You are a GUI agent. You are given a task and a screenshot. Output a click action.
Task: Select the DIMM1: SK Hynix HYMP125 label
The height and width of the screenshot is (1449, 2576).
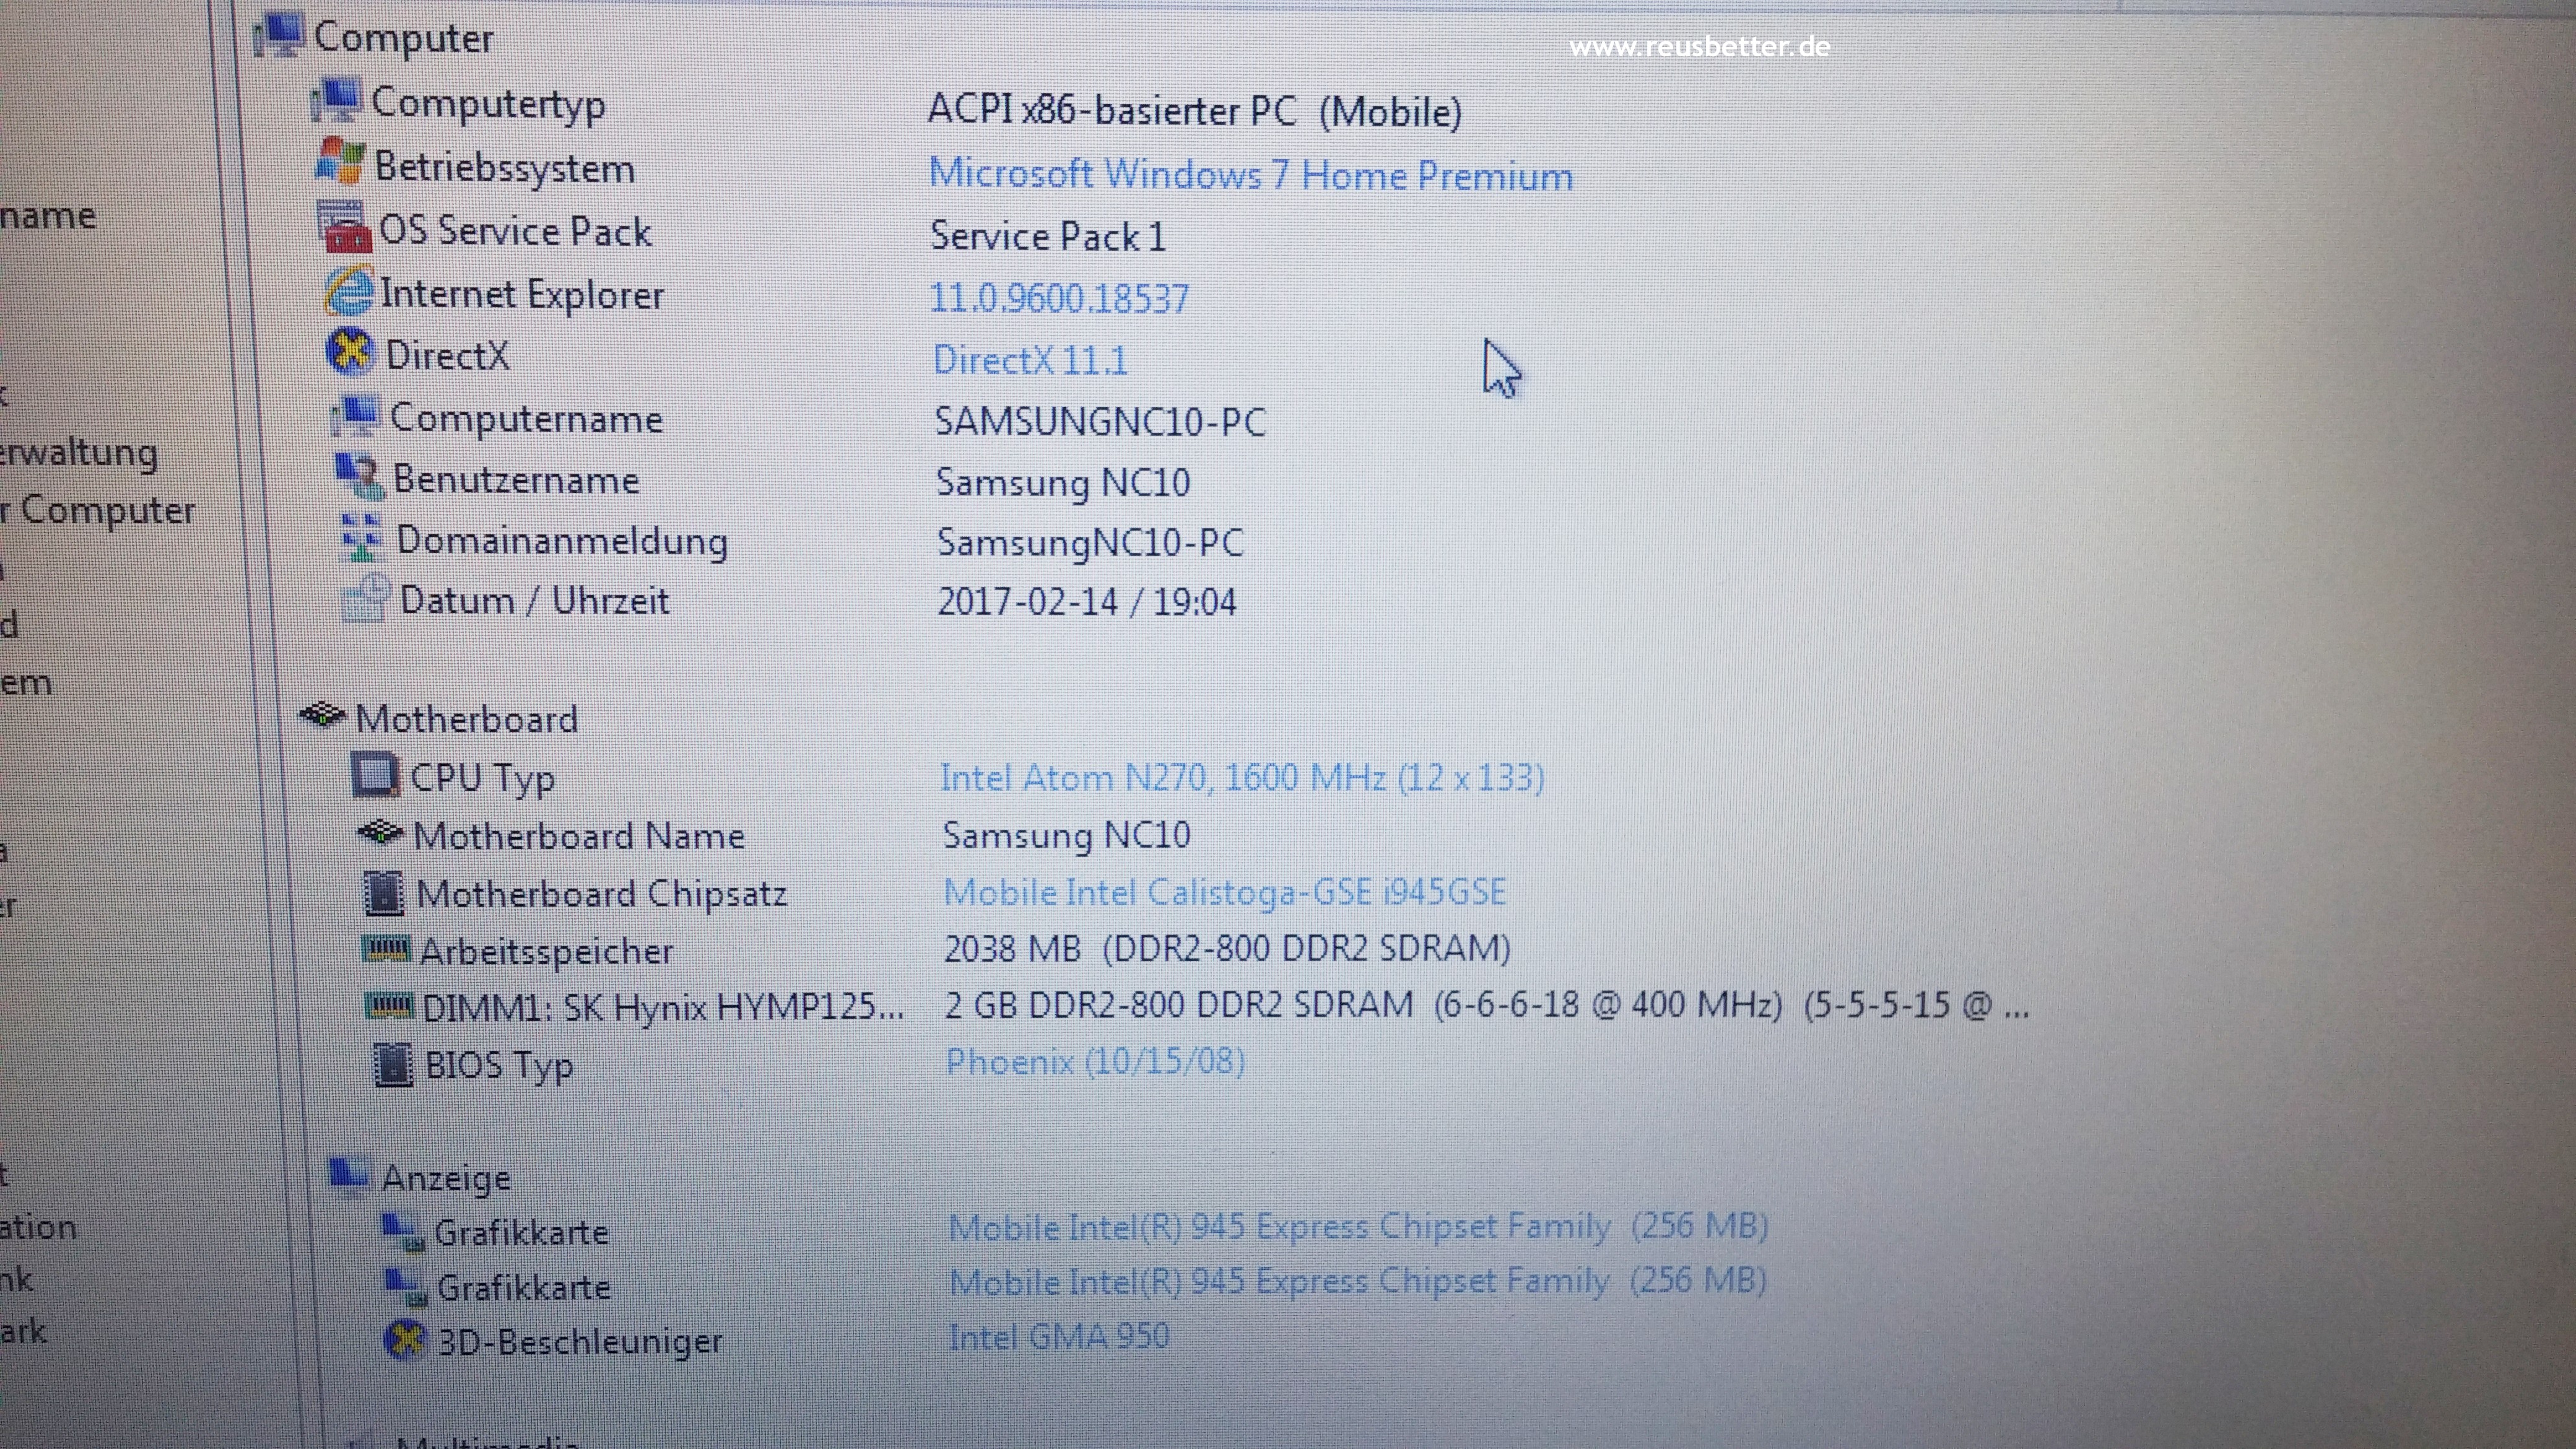pos(663,1008)
